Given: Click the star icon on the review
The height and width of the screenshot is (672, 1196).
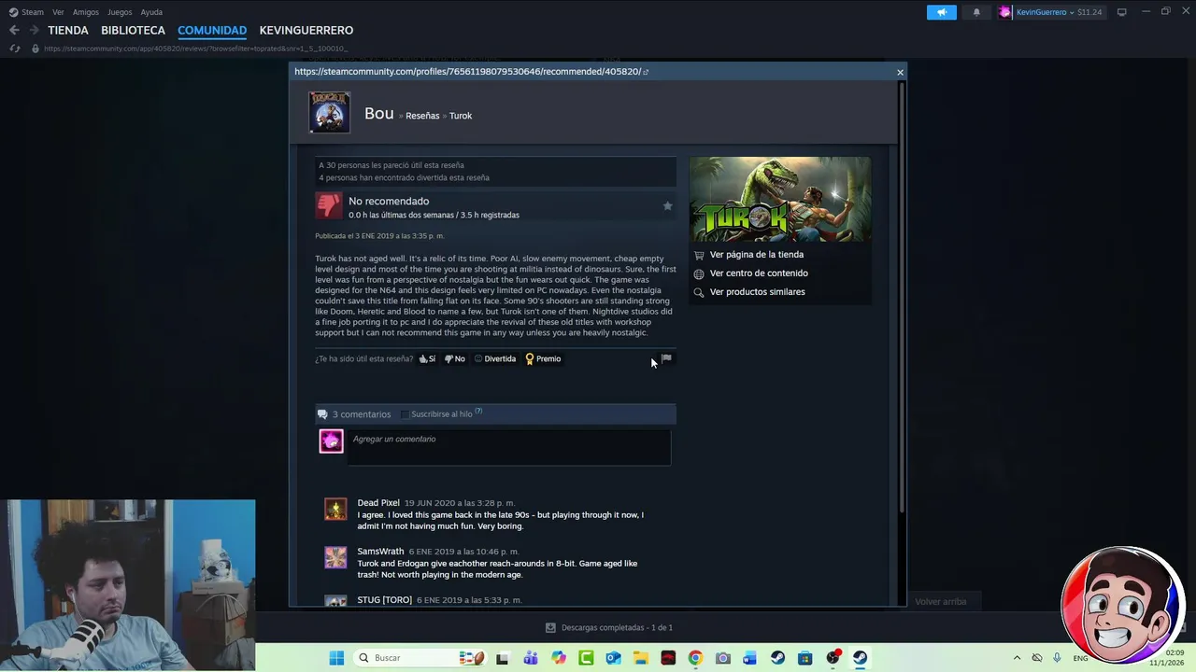Looking at the screenshot, I should [x=667, y=206].
